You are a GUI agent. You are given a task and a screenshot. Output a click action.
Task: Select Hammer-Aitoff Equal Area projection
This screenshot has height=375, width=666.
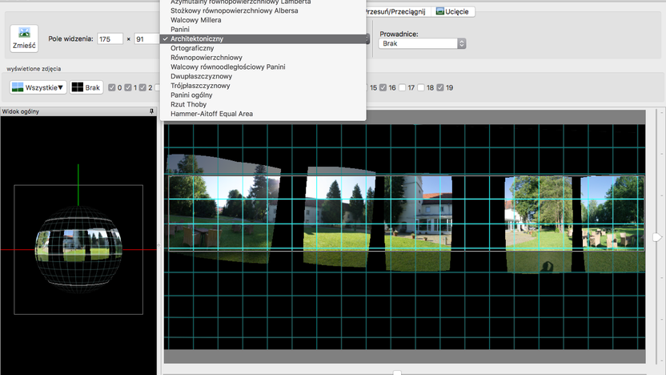[x=263, y=114]
